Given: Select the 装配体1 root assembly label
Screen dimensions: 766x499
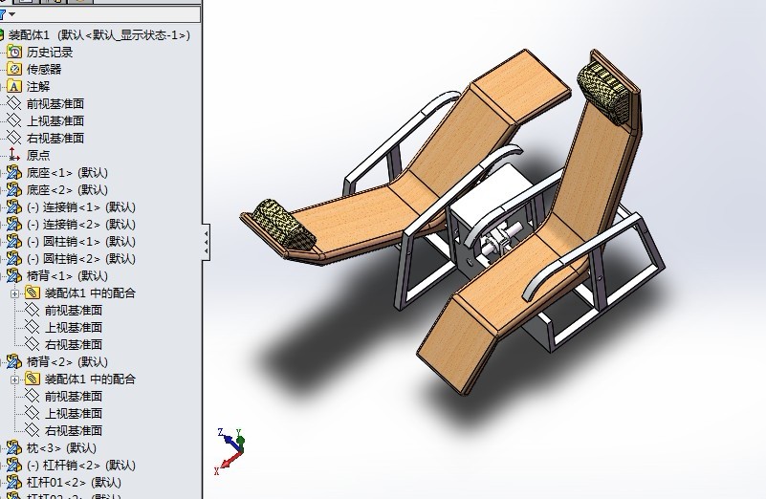Looking at the screenshot, I should (99, 35).
